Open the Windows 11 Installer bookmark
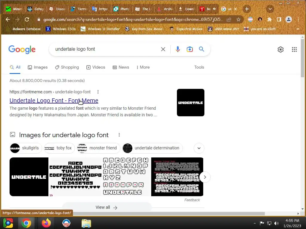 click(100, 29)
